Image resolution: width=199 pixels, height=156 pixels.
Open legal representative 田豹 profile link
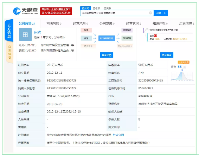pyautogui.click(x=38, y=32)
